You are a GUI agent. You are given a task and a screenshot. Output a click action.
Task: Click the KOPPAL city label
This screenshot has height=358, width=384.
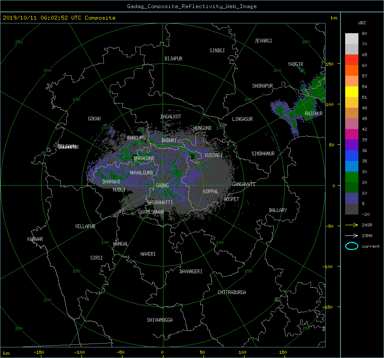coord(211,191)
